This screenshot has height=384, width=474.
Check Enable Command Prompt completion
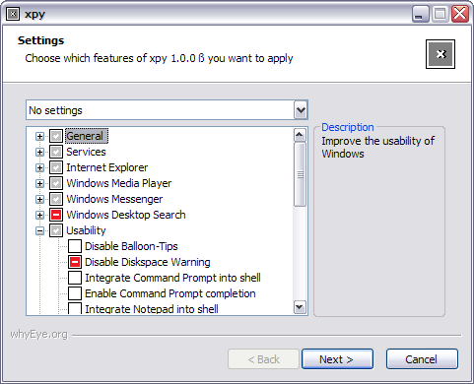pos(75,293)
